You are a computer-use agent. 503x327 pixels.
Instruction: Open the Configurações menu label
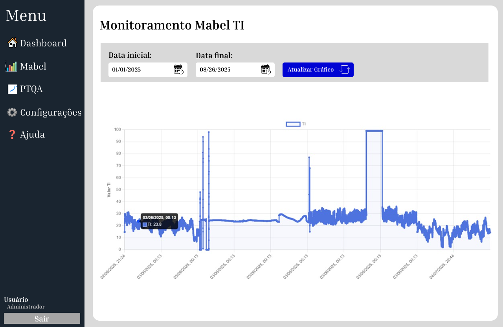pyautogui.click(x=51, y=112)
